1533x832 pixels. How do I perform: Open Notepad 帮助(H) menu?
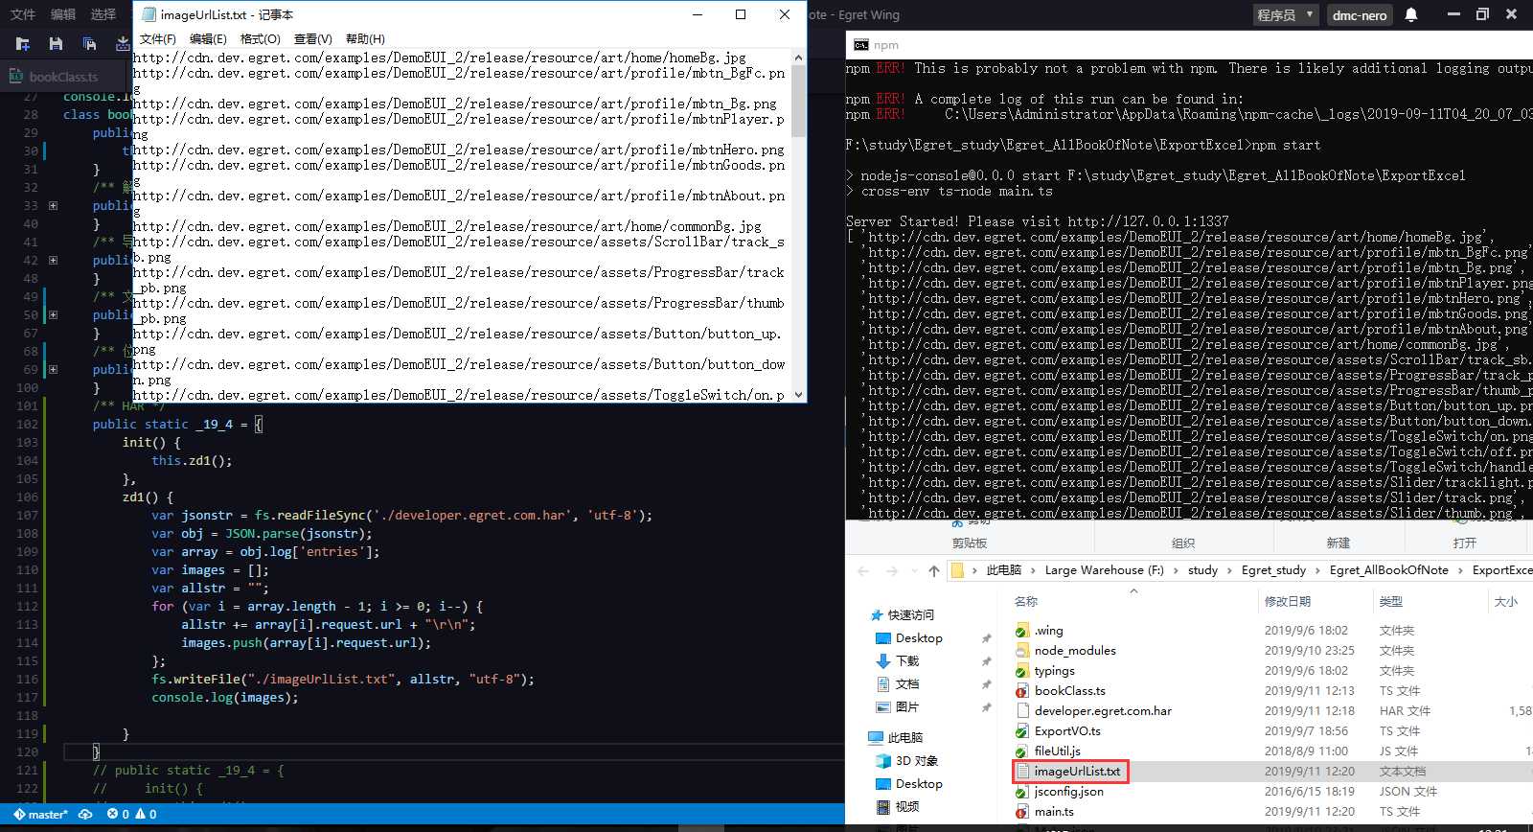365,39
